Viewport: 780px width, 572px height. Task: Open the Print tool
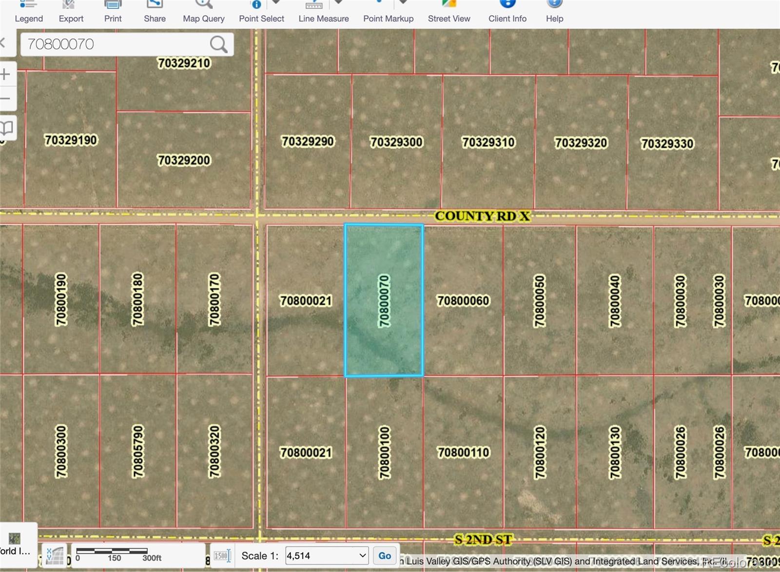point(112,7)
